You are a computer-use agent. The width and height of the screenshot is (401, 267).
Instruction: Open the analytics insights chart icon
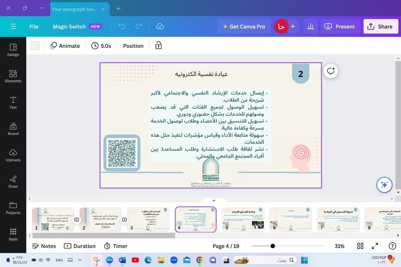[x=310, y=27]
